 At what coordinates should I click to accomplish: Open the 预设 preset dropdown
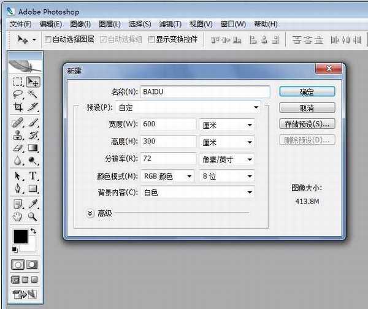coord(256,108)
